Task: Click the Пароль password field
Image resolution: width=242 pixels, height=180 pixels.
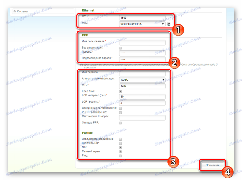Action: click(x=142, y=53)
